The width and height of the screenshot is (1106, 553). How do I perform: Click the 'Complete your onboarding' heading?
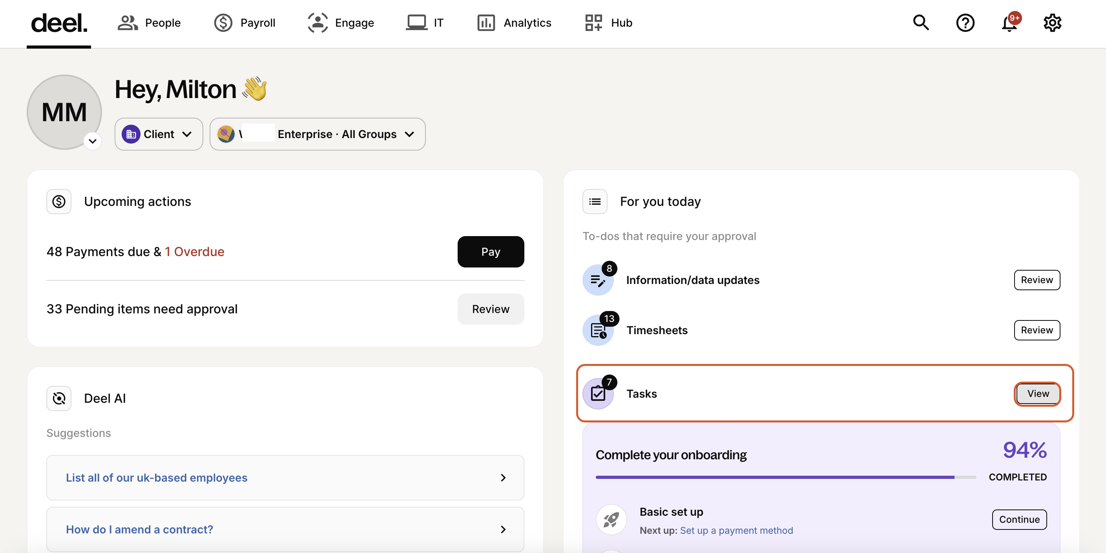pos(671,455)
